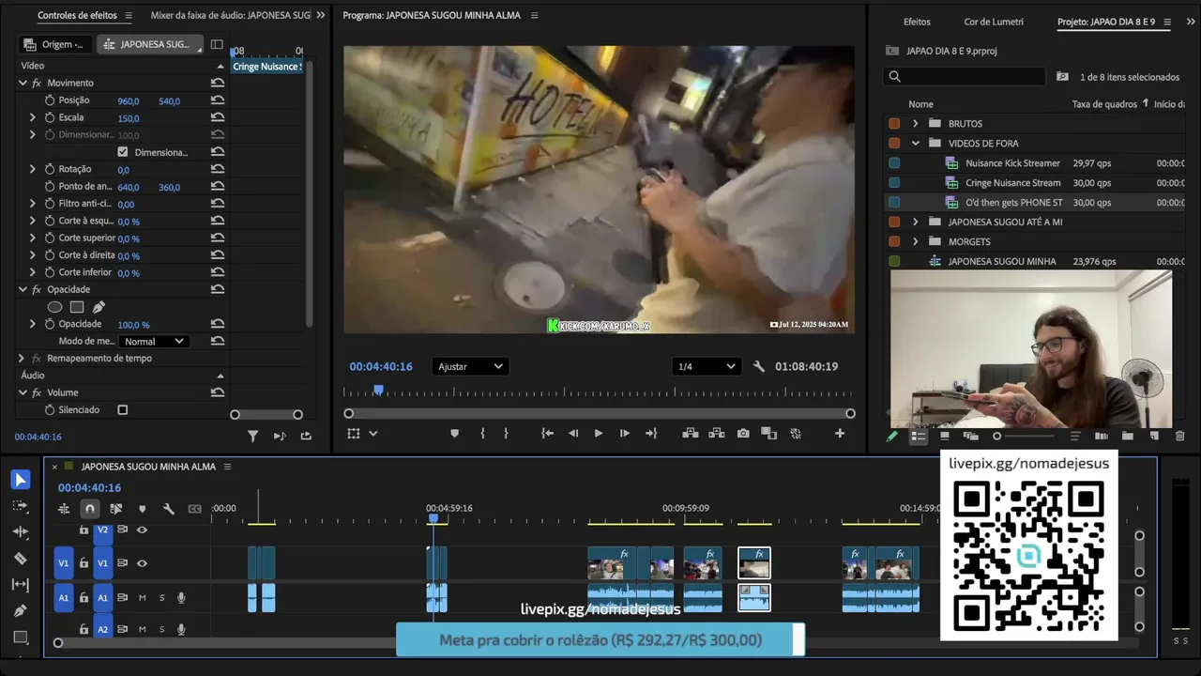Image resolution: width=1201 pixels, height=676 pixels.
Task: Open the Projeto panel menu
Action: pyautogui.click(x=1167, y=22)
